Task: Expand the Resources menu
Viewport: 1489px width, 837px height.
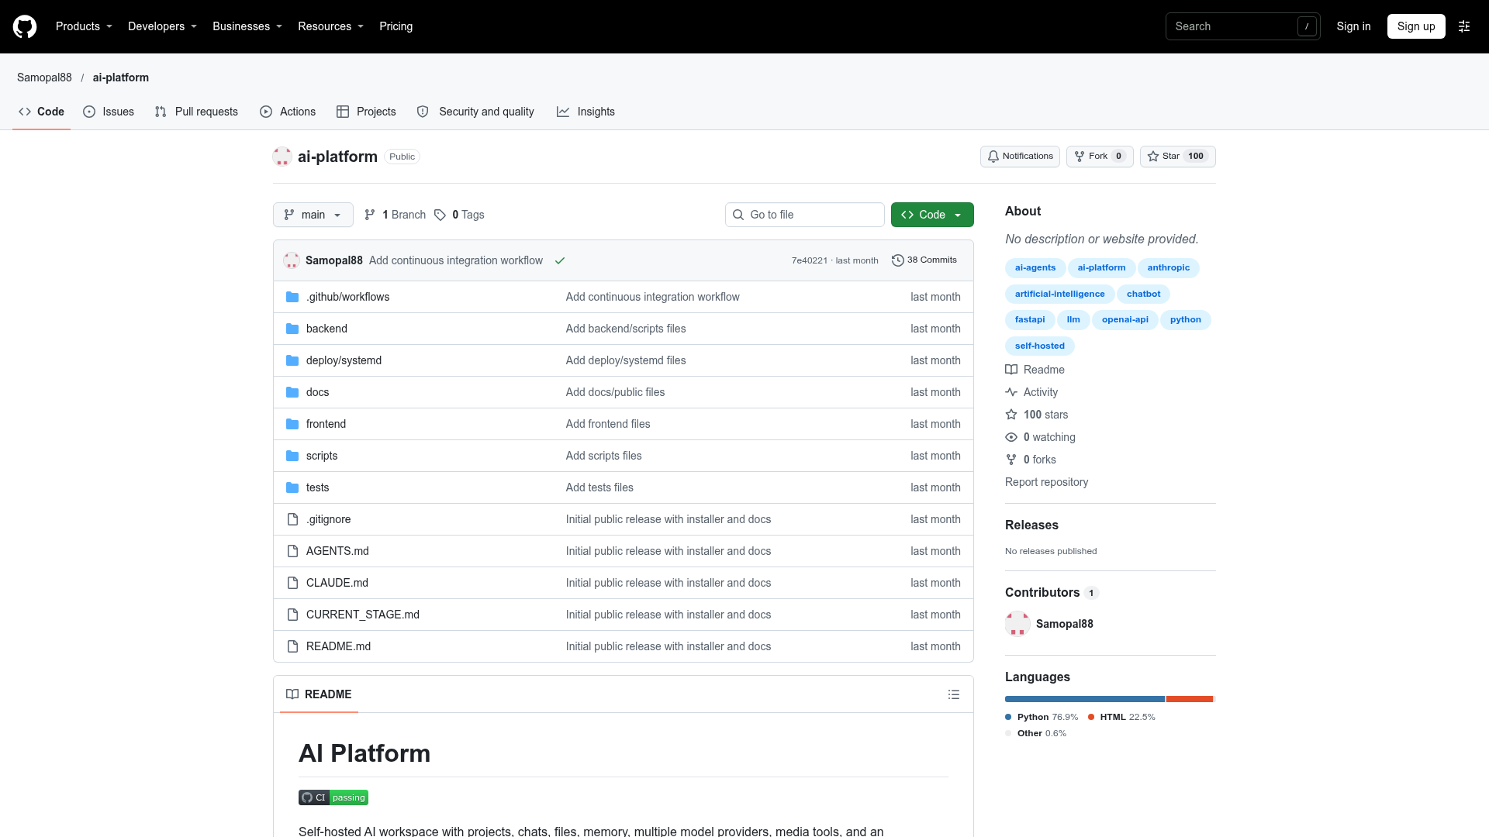Action: pyautogui.click(x=330, y=26)
